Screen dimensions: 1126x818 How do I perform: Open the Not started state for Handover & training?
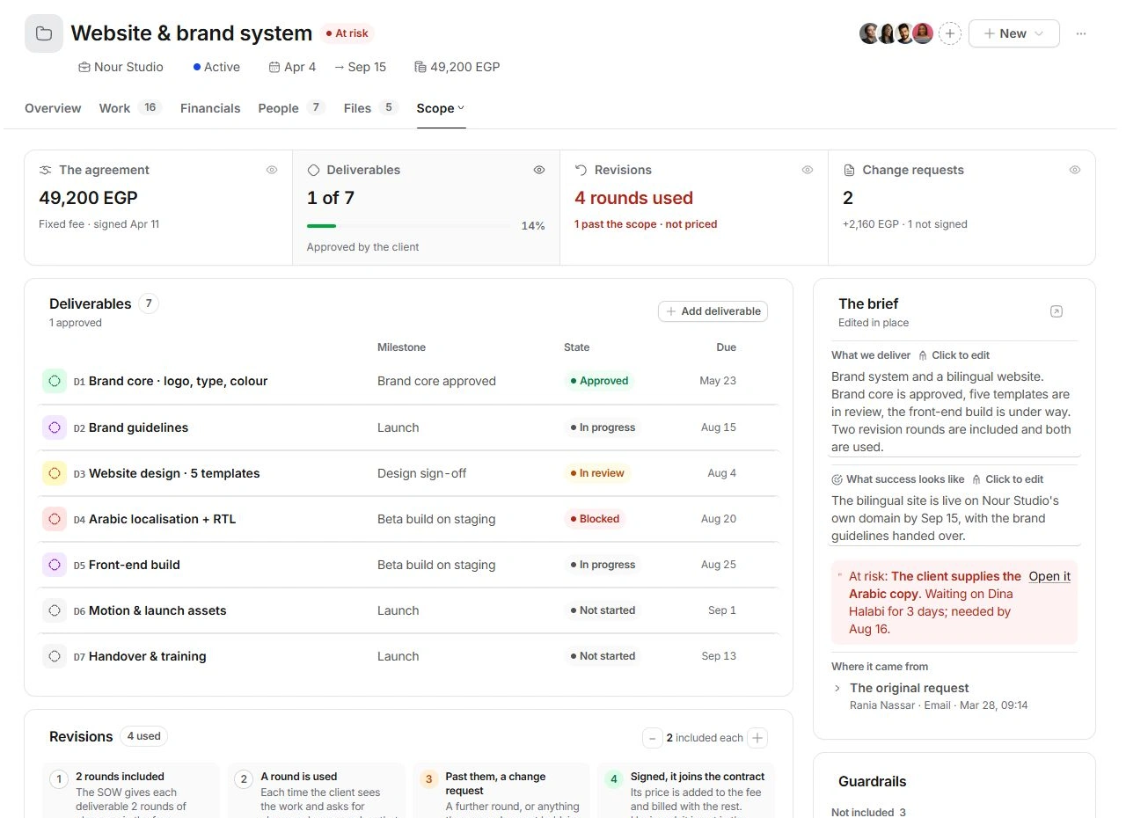pos(603,656)
